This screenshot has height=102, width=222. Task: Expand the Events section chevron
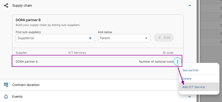click(189, 97)
